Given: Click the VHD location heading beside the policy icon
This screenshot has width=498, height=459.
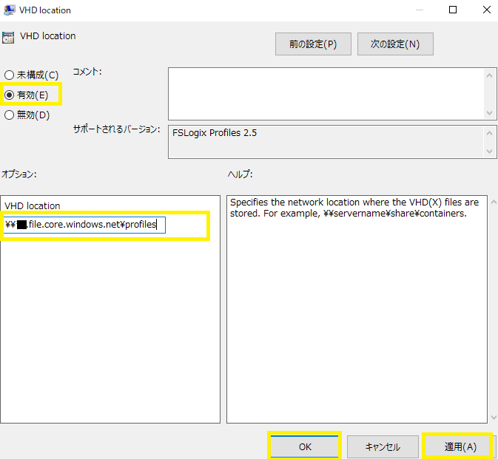Looking at the screenshot, I should (x=47, y=35).
